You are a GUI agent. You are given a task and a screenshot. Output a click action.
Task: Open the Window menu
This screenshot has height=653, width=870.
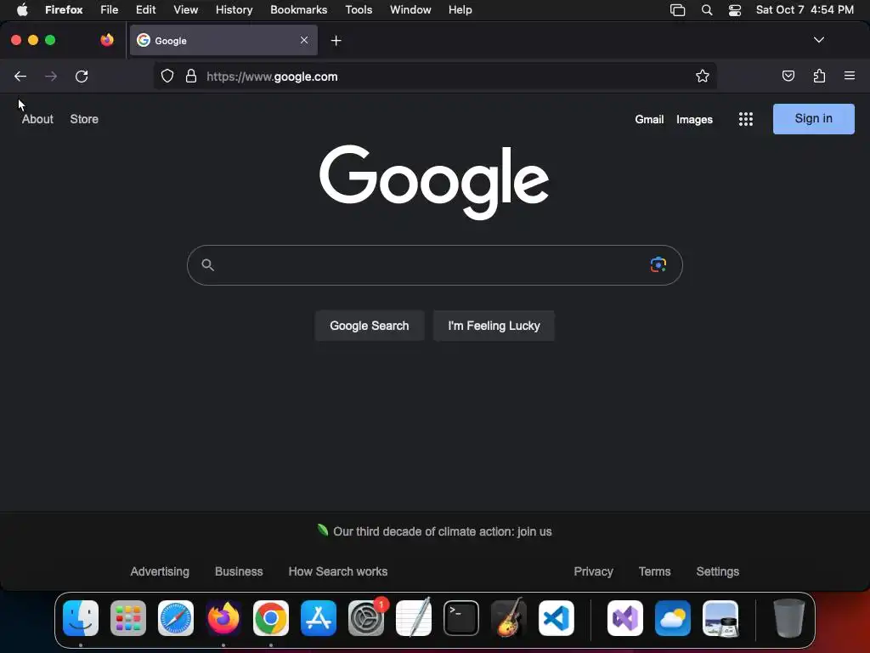pyautogui.click(x=410, y=10)
